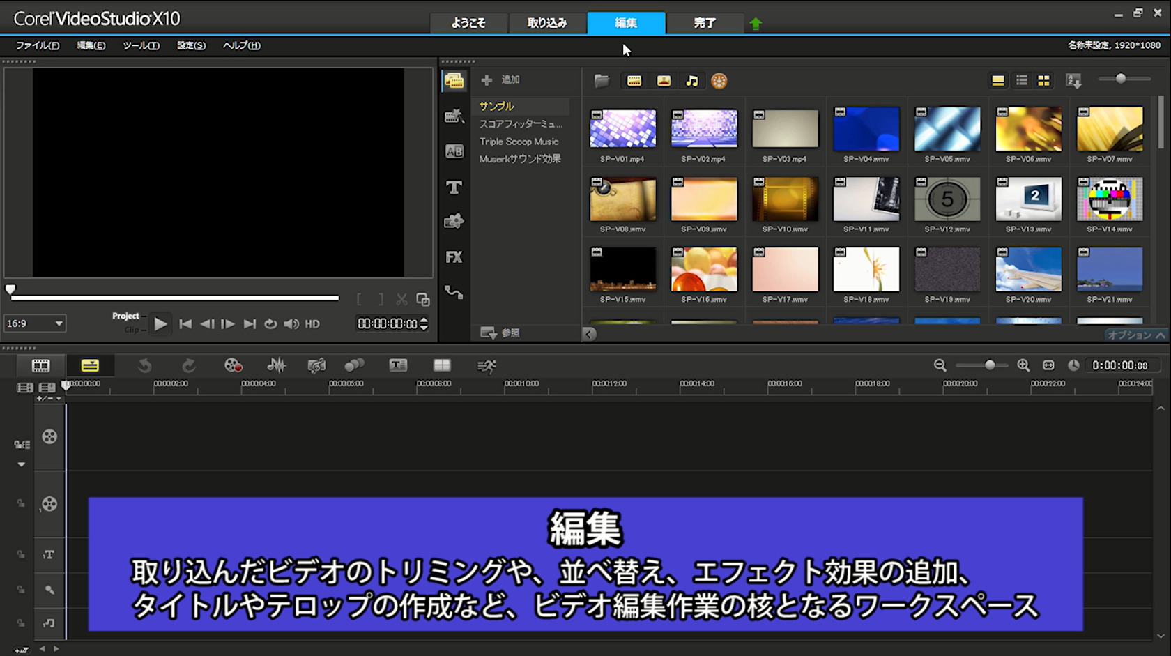Viewport: 1171px width, 656px height.
Task: Select the Transition effects panel icon
Action: pos(454,116)
